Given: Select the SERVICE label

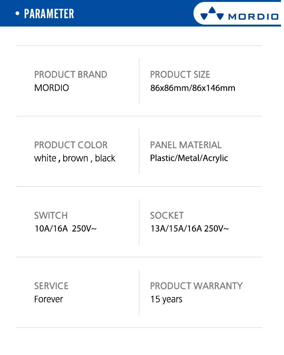Looking at the screenshot, I should point(51,286).
